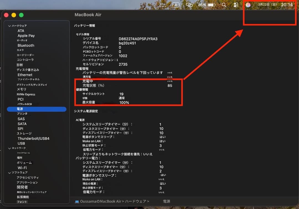Click OussamaのMacBook Air in the path bar

100,201
